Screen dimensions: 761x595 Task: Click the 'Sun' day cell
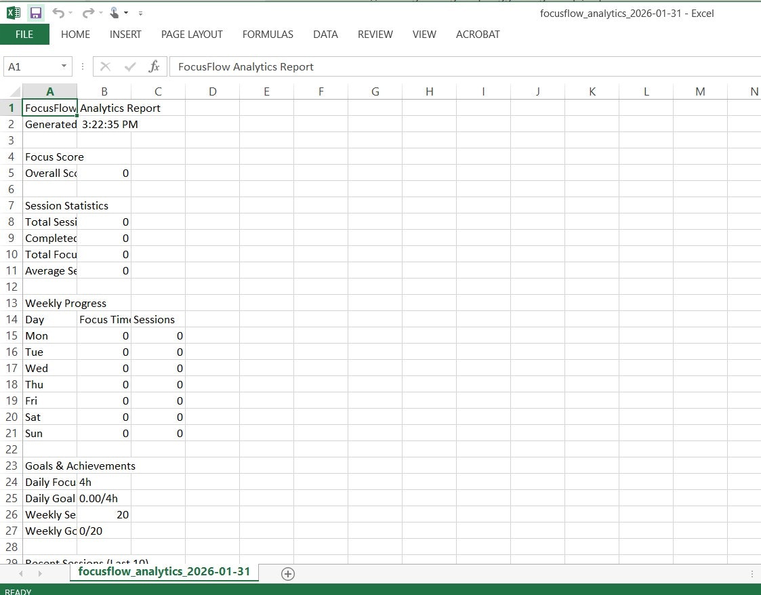[49, 434]
